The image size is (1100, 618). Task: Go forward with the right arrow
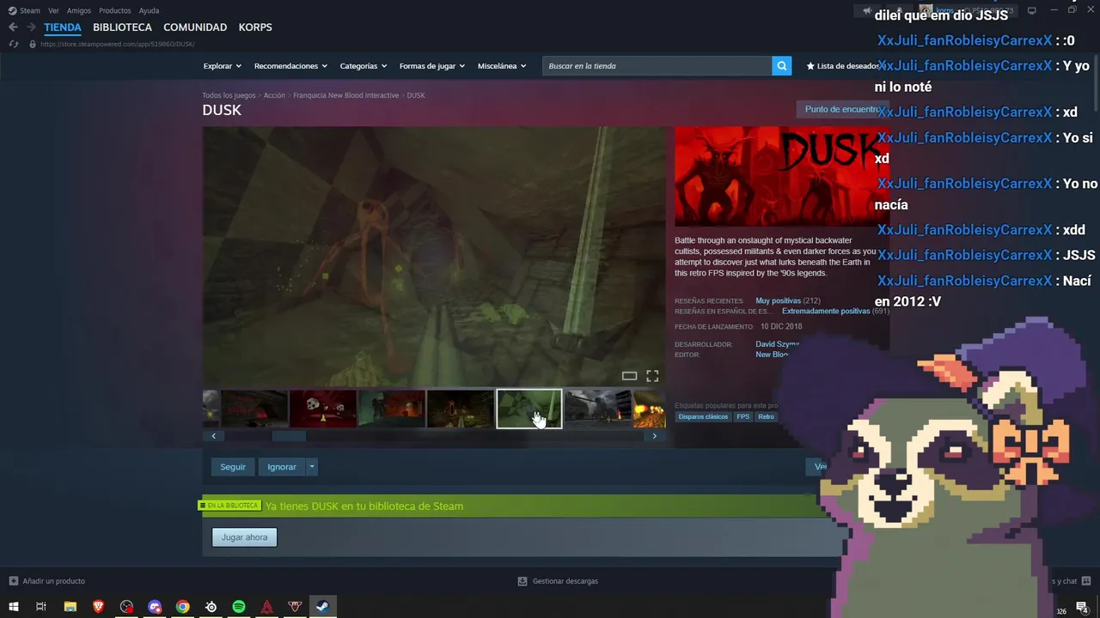(x=31, y=27)
